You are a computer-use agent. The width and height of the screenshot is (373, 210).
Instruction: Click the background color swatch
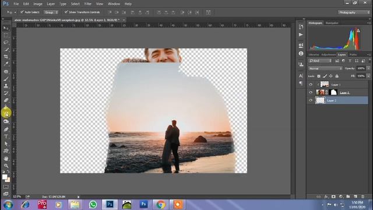click(x=8, y=180)
